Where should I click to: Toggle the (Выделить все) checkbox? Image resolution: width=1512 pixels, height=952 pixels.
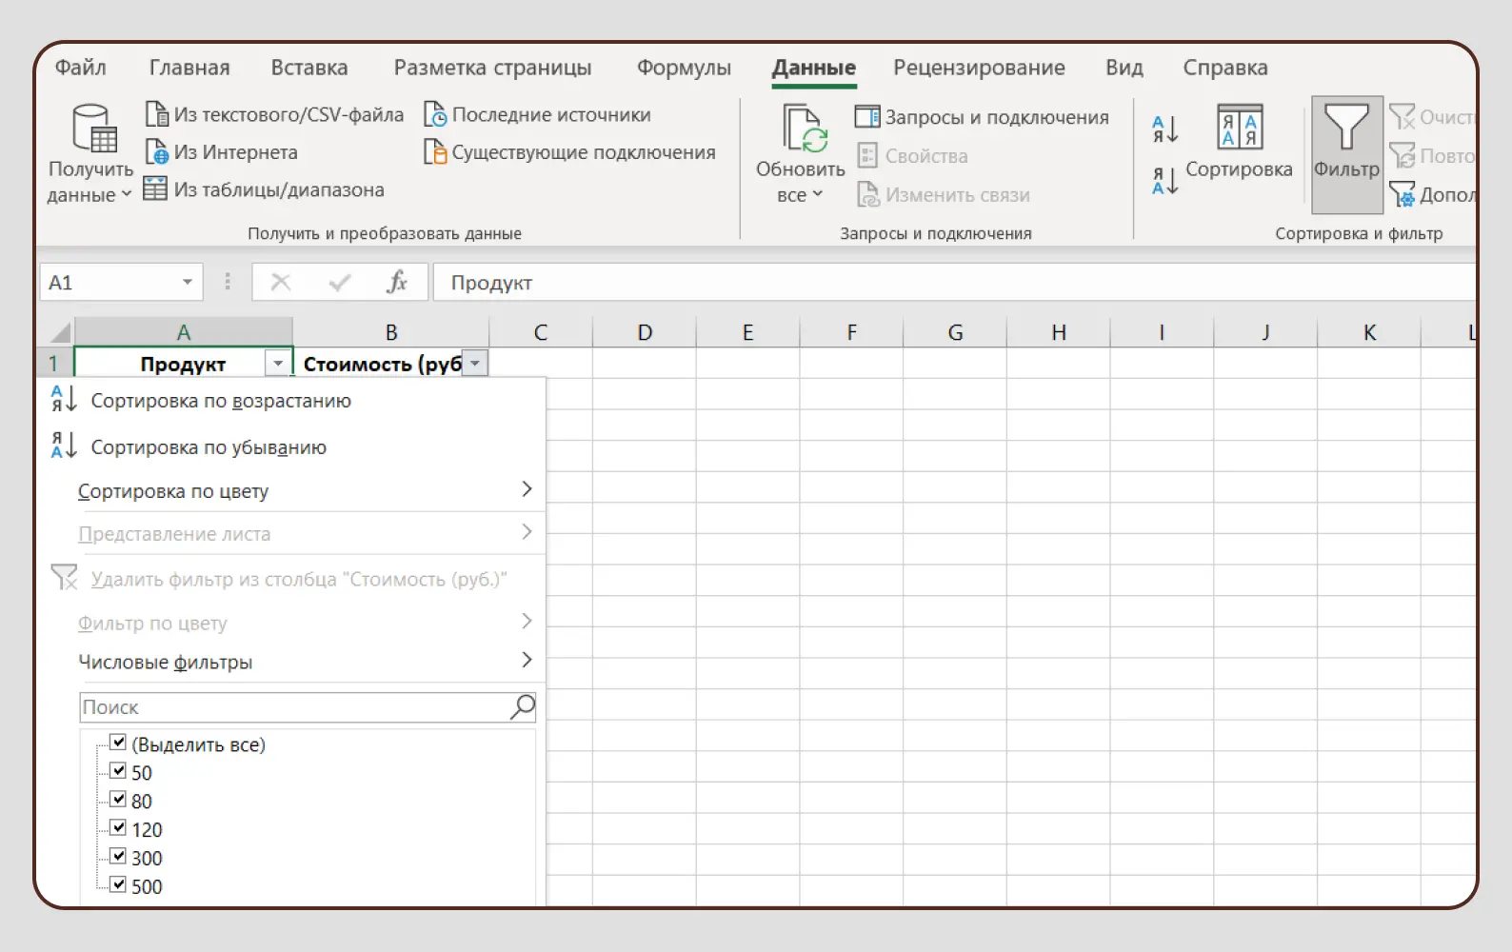click(x=118, y=743)
